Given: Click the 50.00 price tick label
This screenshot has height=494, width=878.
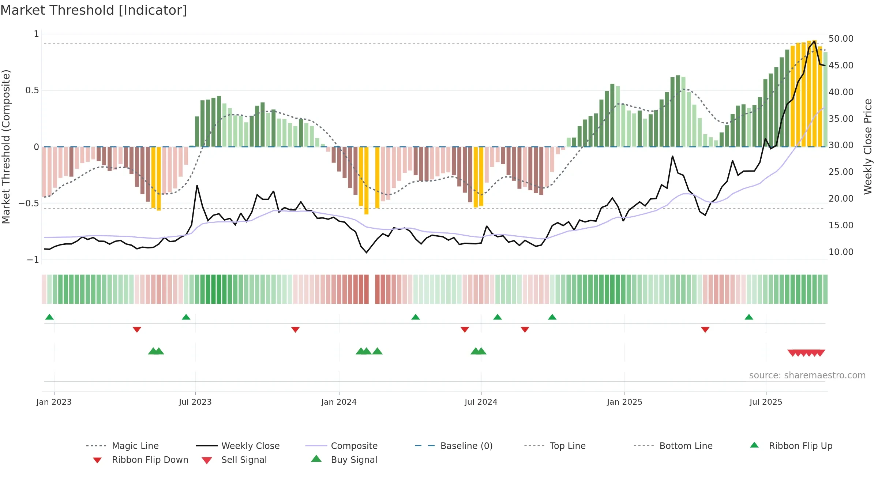Looking at the screenshot, I should pyautogui.click(x=841, y=39).
